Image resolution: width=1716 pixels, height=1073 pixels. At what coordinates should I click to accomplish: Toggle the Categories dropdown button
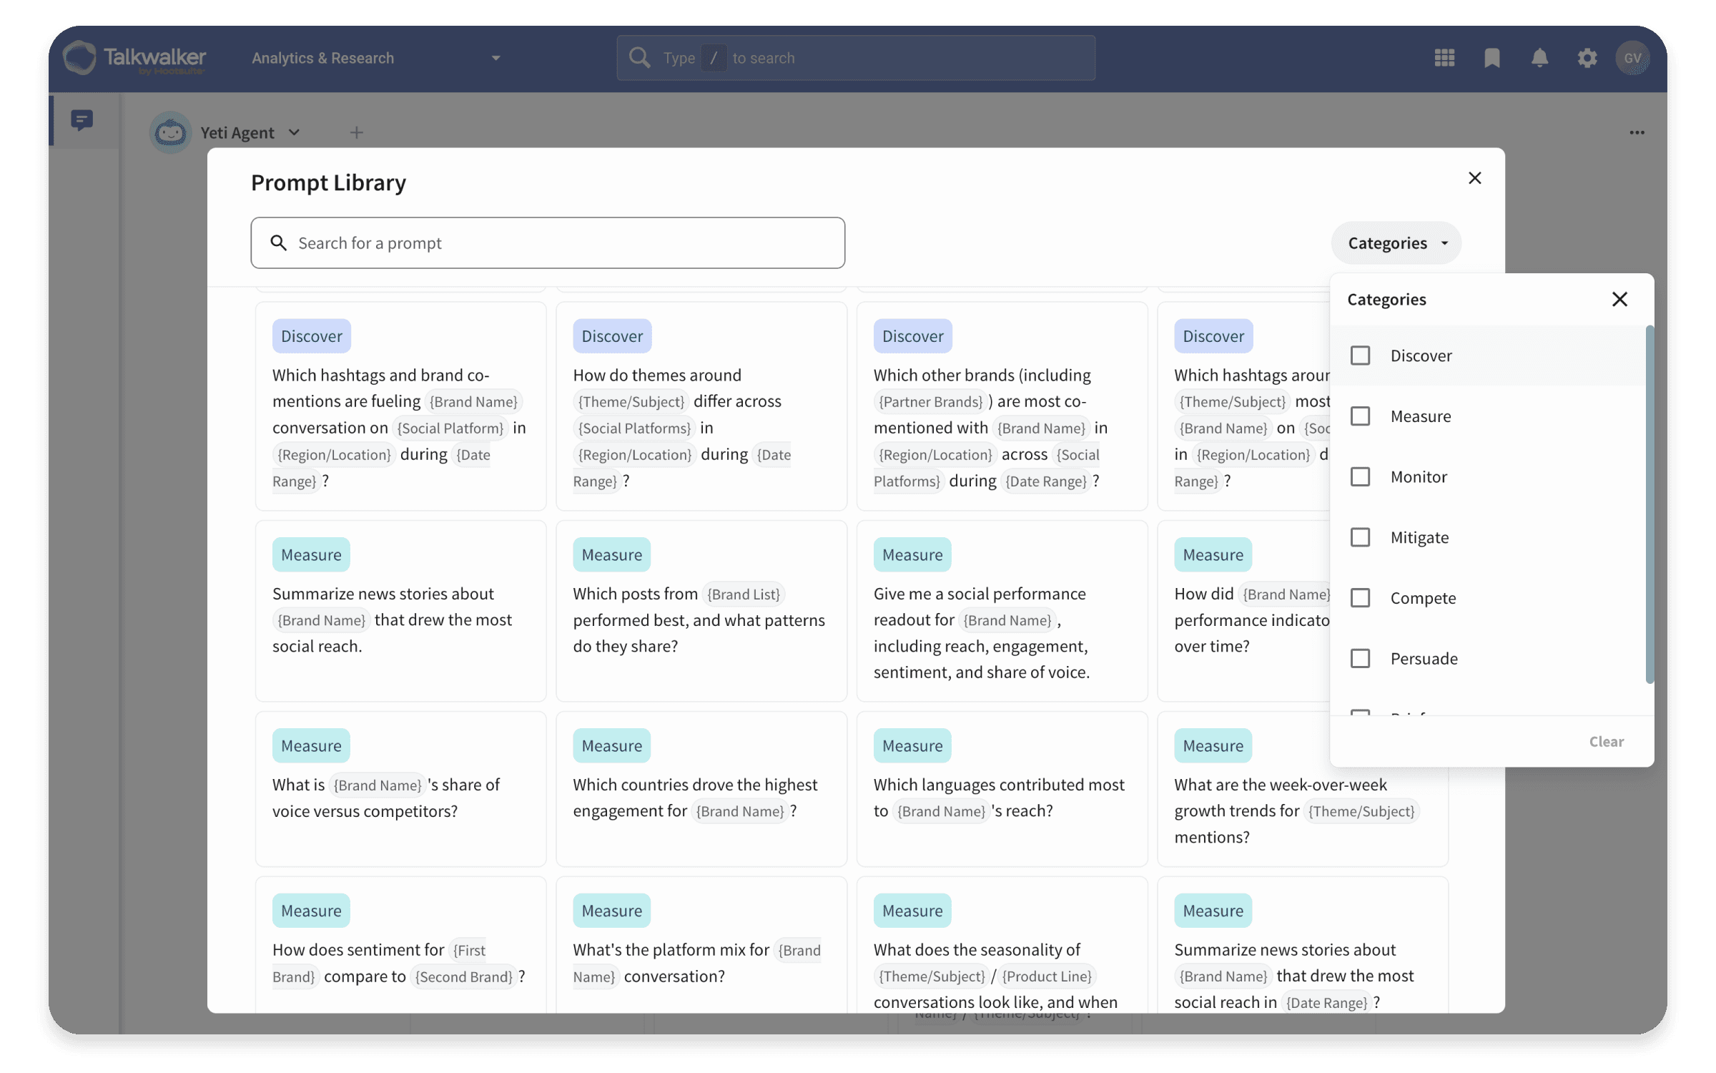1396,243
